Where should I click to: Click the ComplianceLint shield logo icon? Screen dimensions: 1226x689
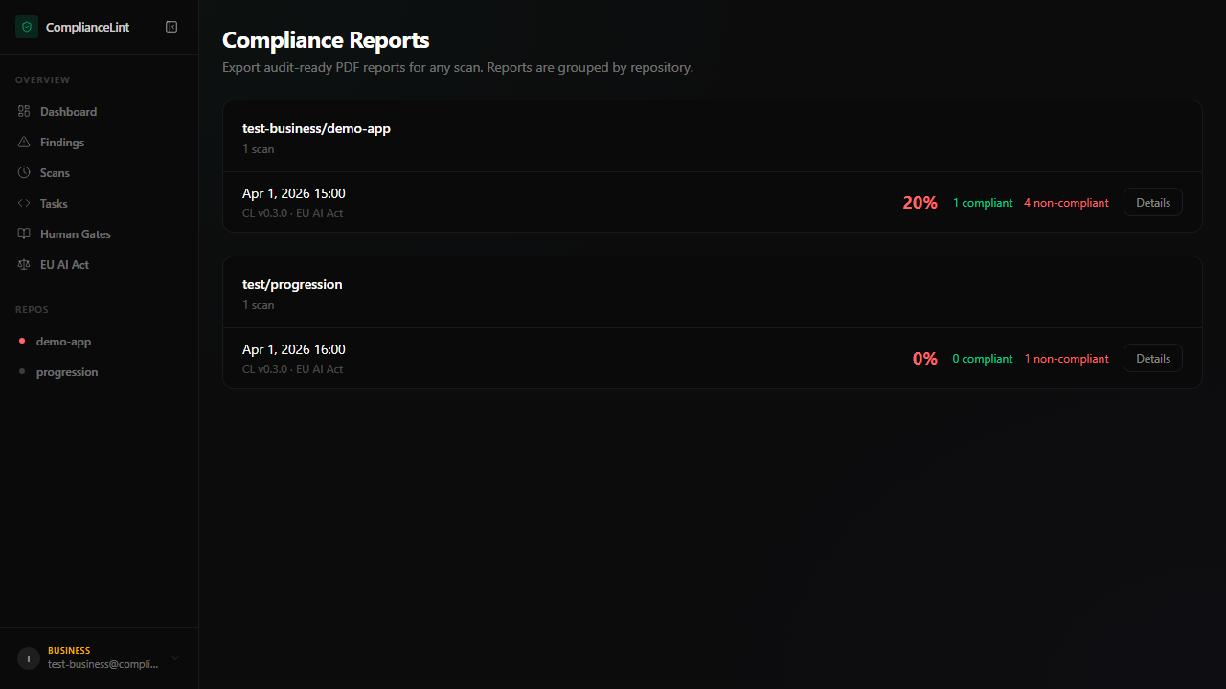click(27, 27)
